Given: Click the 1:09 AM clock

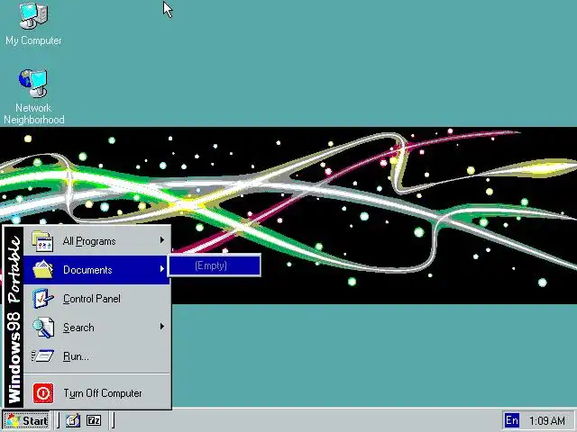Looking at the screenshot, I should 547,420.
